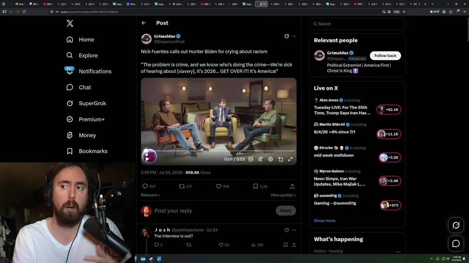Open Money in the sidebar

(x=81, y=135)
